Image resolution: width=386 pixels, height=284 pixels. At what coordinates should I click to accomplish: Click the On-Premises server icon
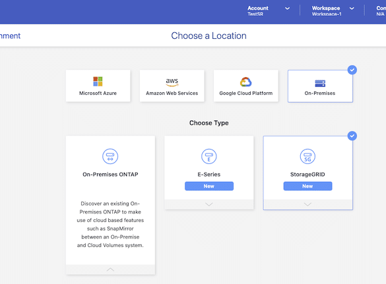pyautogui.click(x=320, y=84)
